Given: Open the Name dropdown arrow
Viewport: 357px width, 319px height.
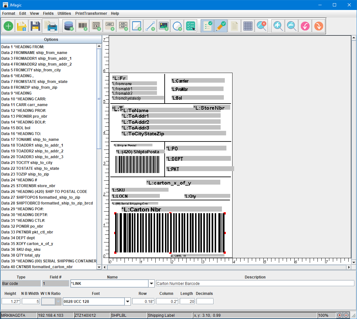Looking at the screenshot, I should pos(151,284).
